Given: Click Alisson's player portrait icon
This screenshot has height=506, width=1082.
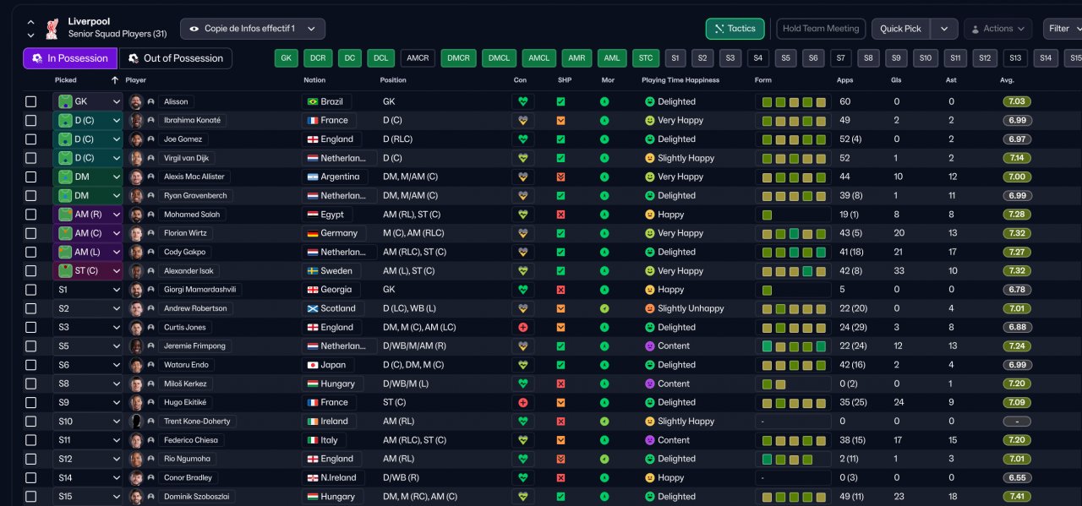Looking at the screenshot, I should coord(136,101).
